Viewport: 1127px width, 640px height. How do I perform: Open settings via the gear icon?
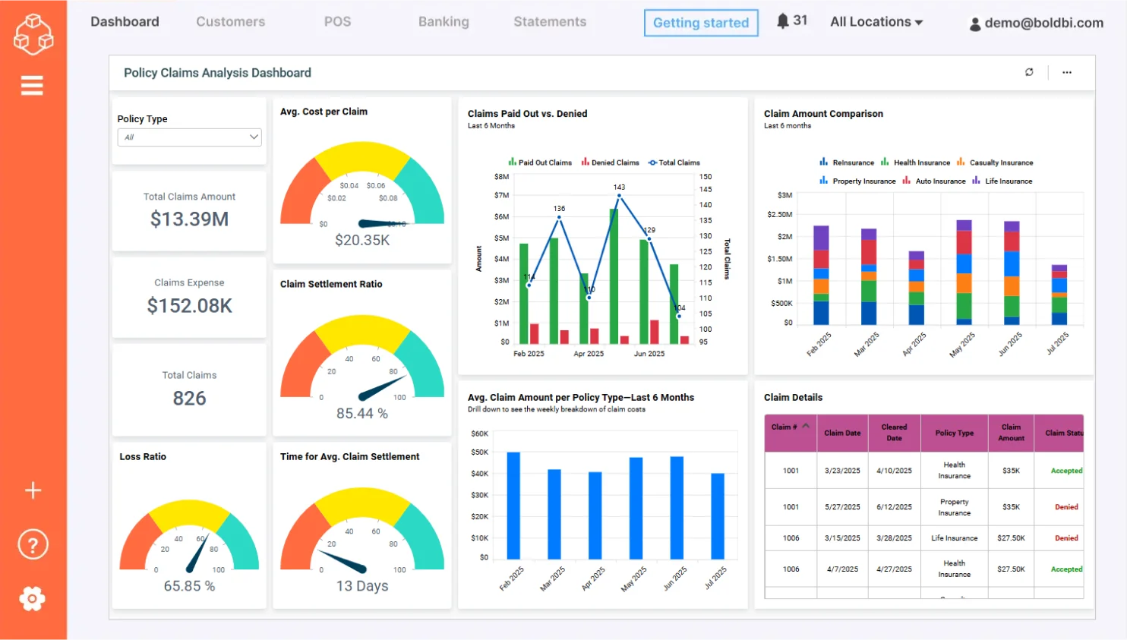tap(33, 598)
